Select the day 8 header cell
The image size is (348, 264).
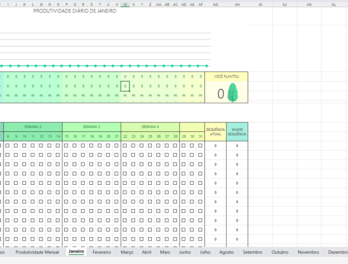coord(8,136)
